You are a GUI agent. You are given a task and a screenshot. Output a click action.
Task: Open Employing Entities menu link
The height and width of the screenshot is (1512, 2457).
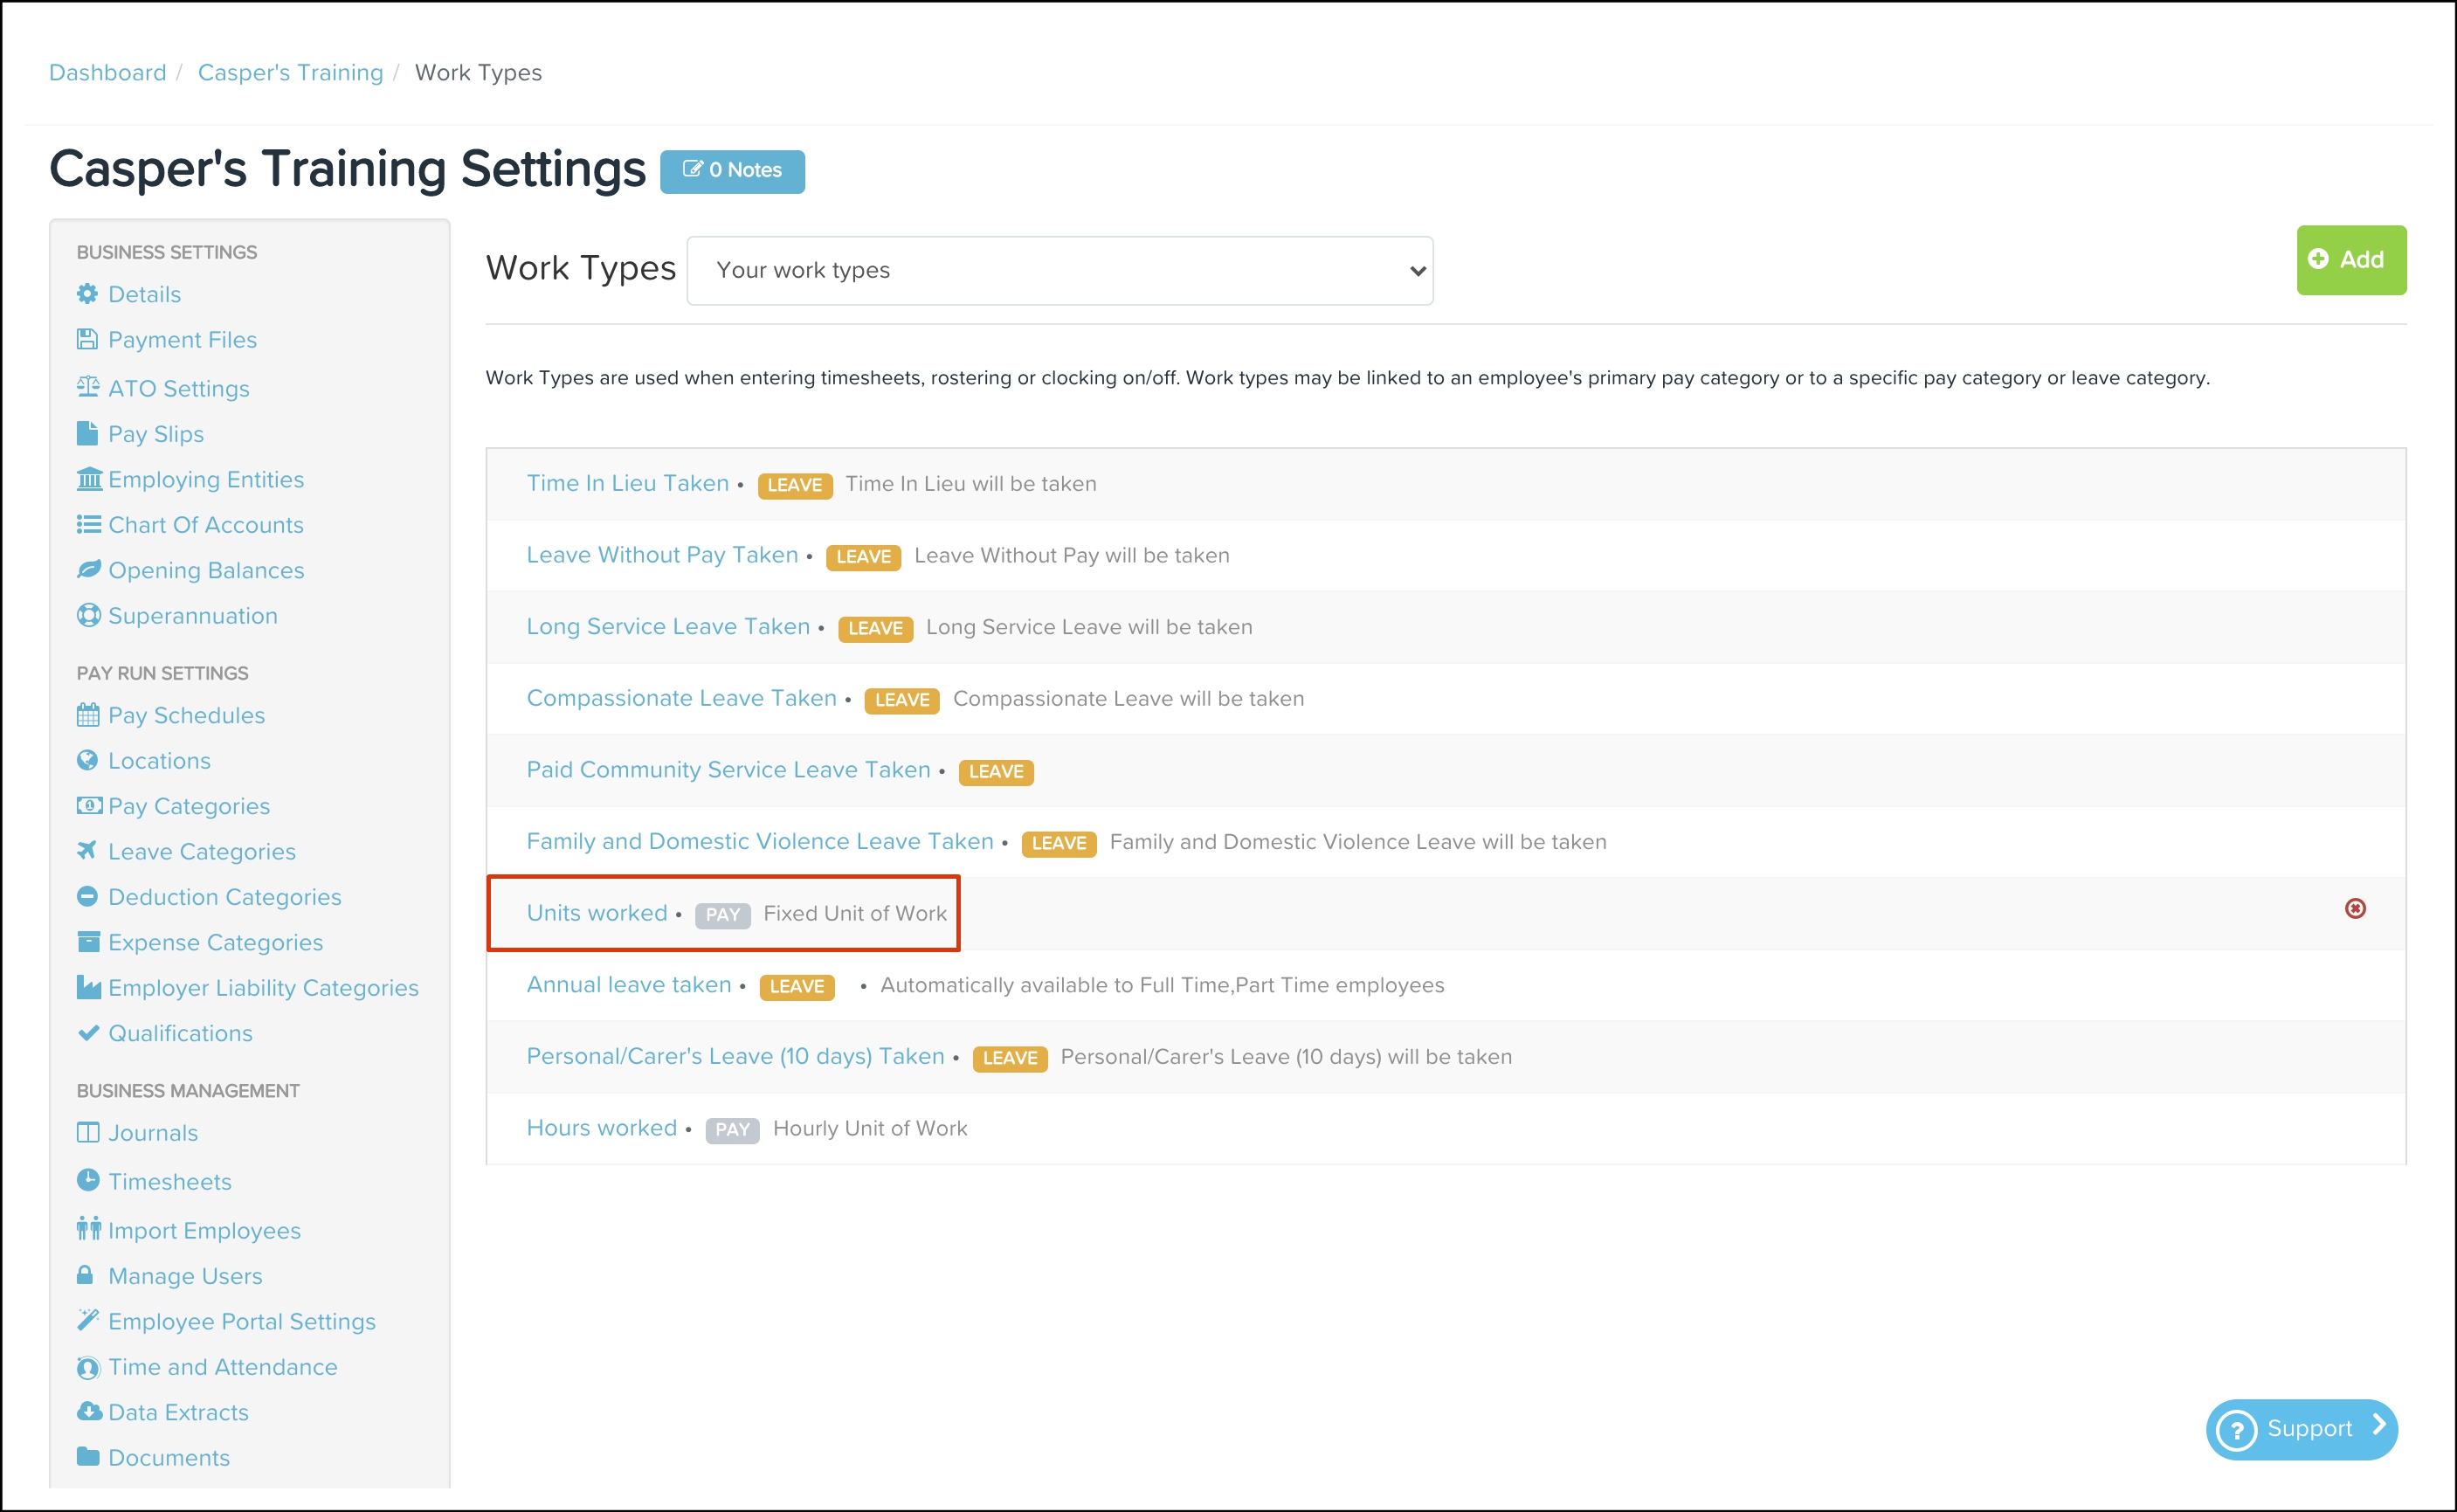point(206,480)
